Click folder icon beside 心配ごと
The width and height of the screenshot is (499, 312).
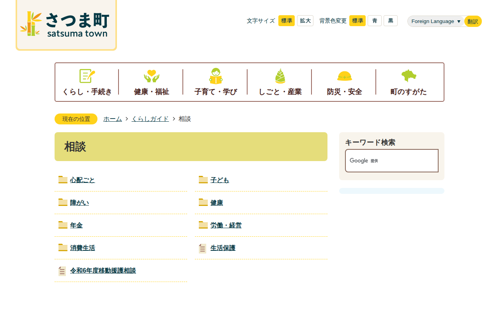63,180
